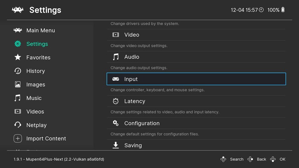Click the Favorites star icon
Image resolution: width=299 pixels, height=168 pixels.
(18, 57)
